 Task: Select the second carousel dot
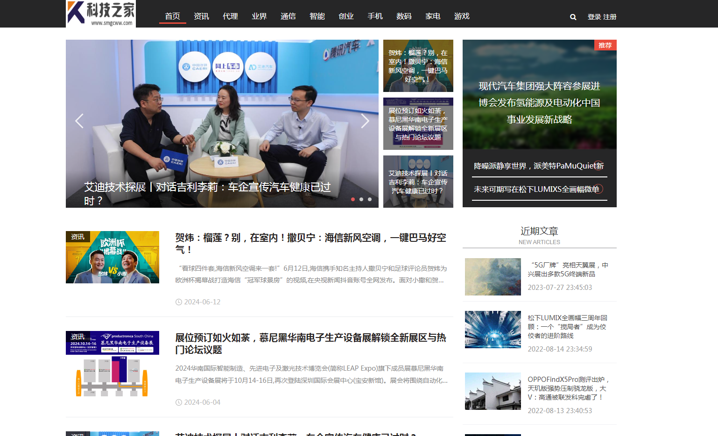point(361,199)
